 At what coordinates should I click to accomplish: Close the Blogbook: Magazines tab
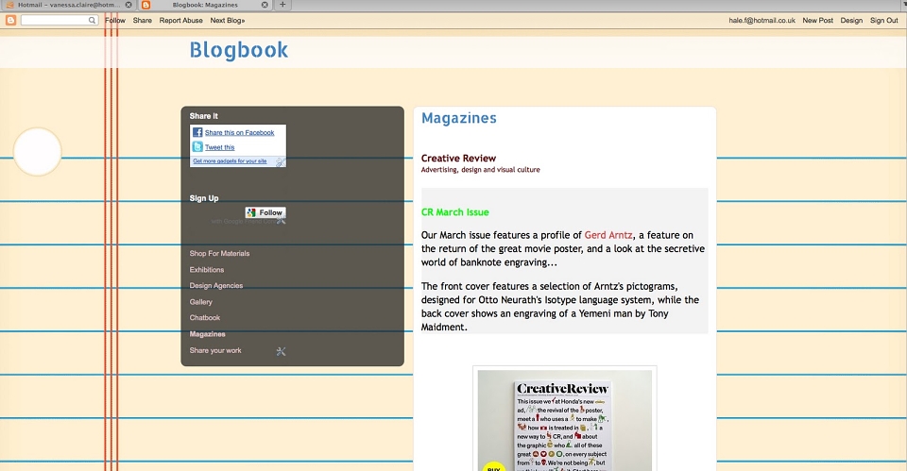tap(265, 5)
